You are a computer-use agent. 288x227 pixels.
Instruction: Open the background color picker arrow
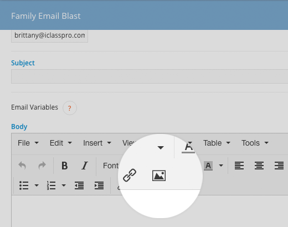[x=221, y=166]
